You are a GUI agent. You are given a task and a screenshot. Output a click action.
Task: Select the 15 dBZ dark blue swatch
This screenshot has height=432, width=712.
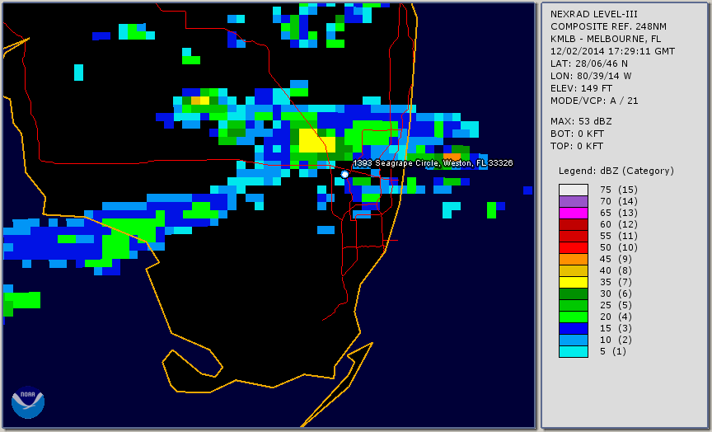tap(574, 328)
